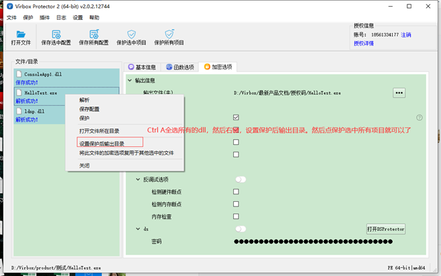This screenshot has width=441, height=276.
Task: Open the 保护 menu
Action: pyautogui.click(x=28, y=18)
